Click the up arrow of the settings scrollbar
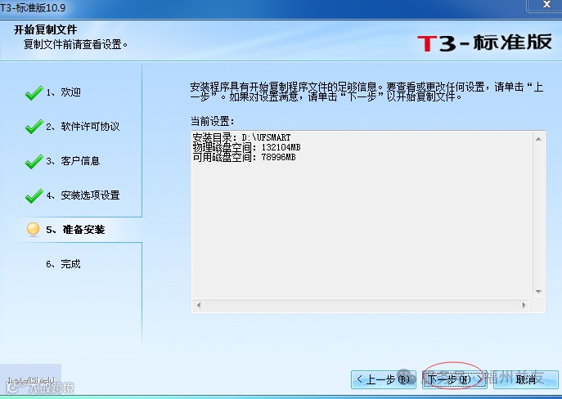This screenshot has width=562, height=399. (538, 139)
